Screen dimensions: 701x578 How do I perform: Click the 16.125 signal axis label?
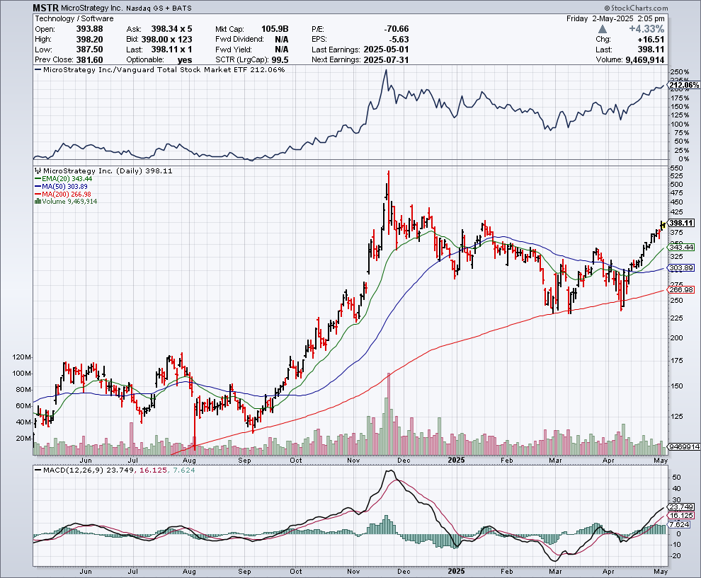point(681,515)
